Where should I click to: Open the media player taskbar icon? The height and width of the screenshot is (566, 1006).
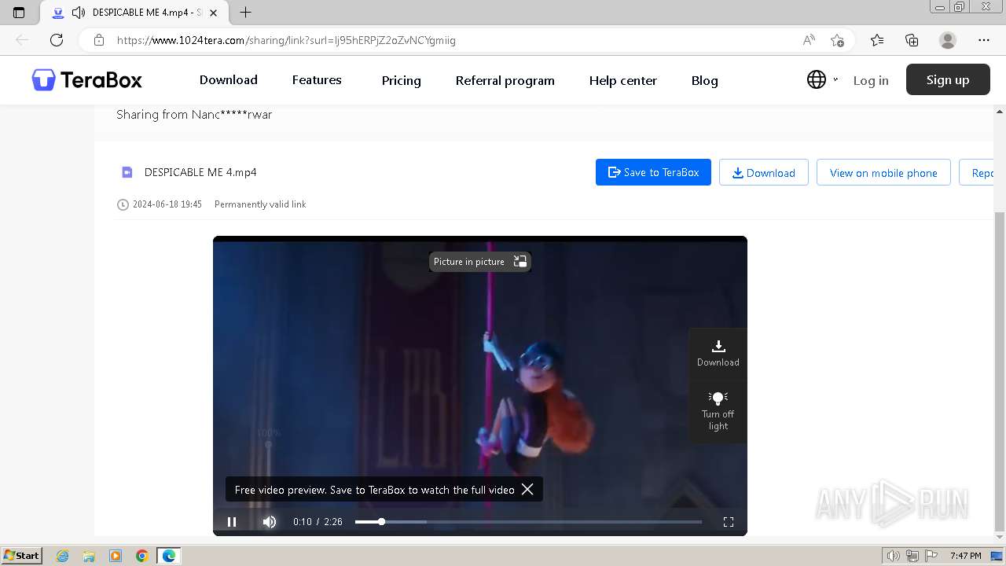pos(116,556)
